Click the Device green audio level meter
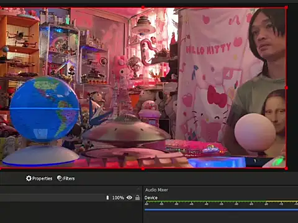 (x=221, y=201)
